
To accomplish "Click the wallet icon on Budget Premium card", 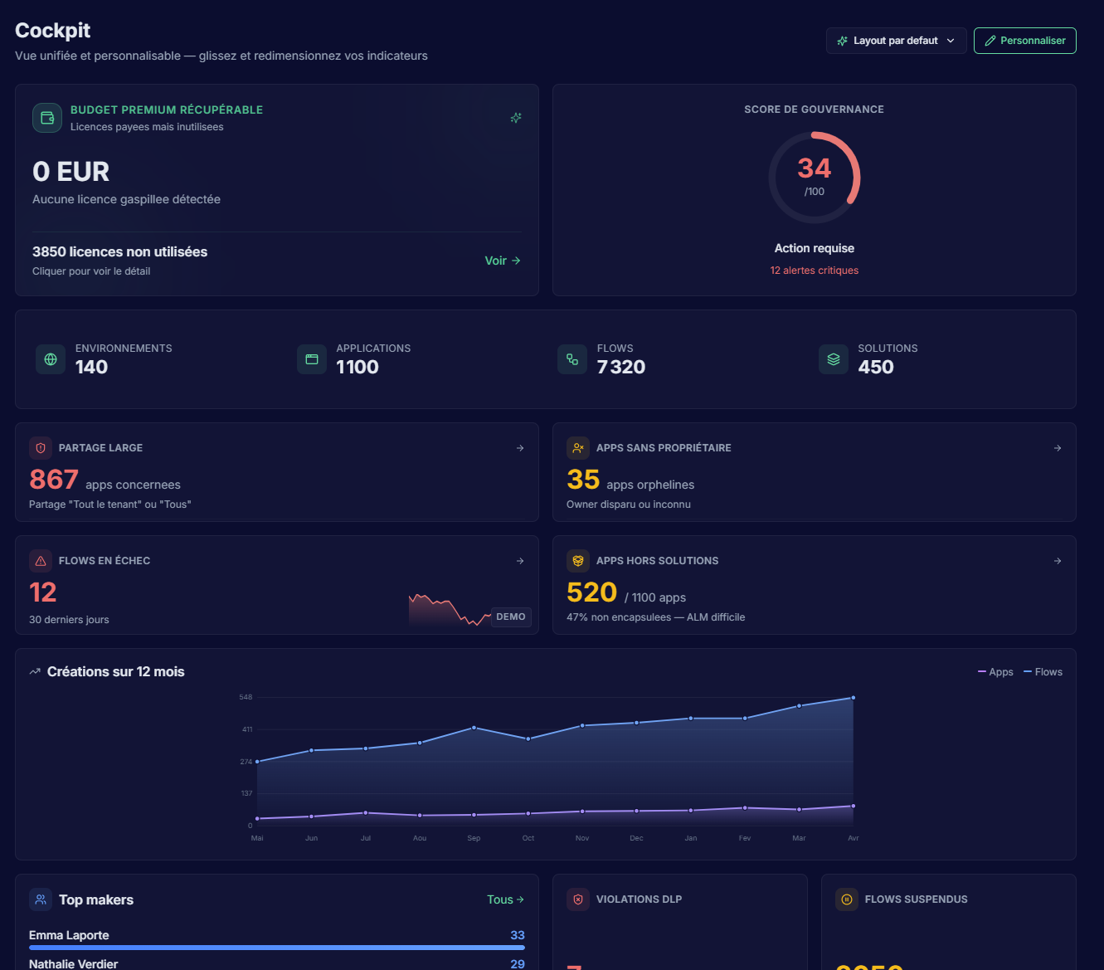I will click(x=47, y=118).
